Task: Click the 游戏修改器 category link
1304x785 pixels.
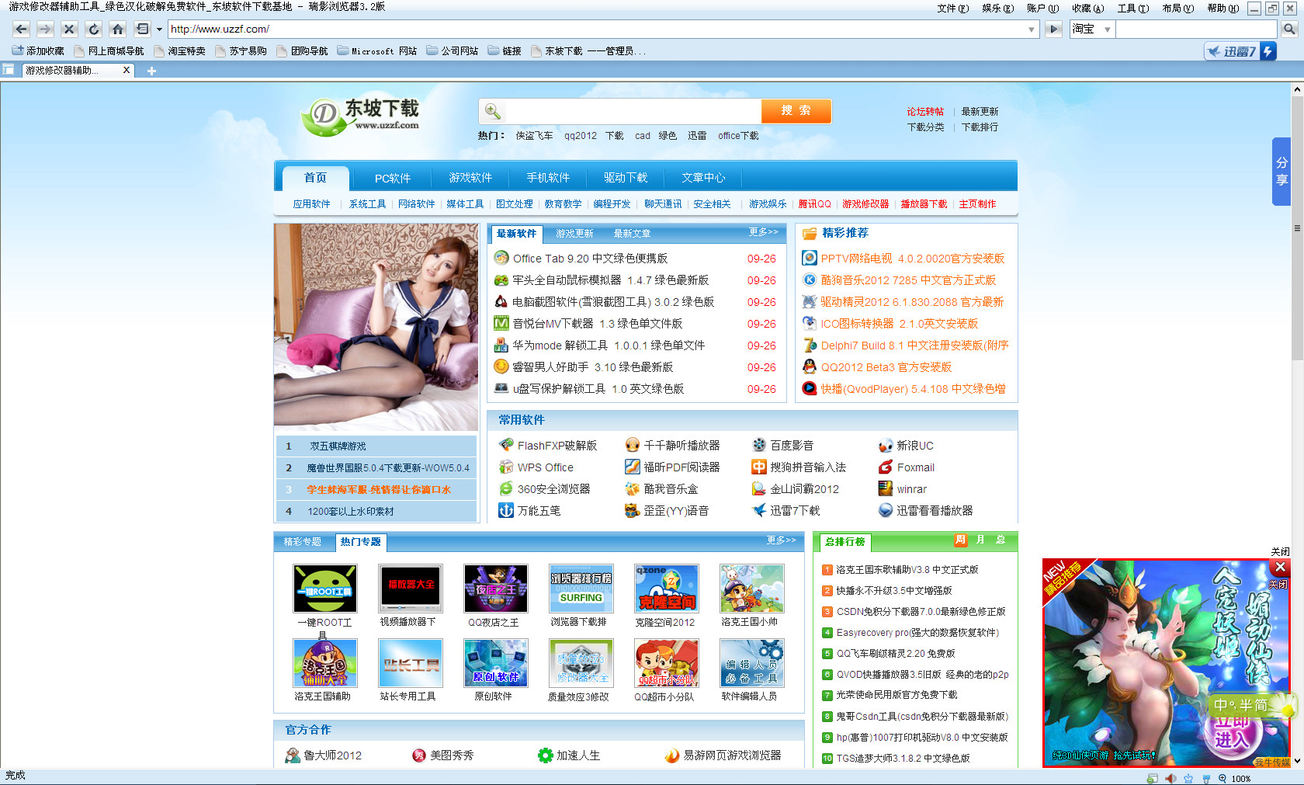Action: (865, 204)
